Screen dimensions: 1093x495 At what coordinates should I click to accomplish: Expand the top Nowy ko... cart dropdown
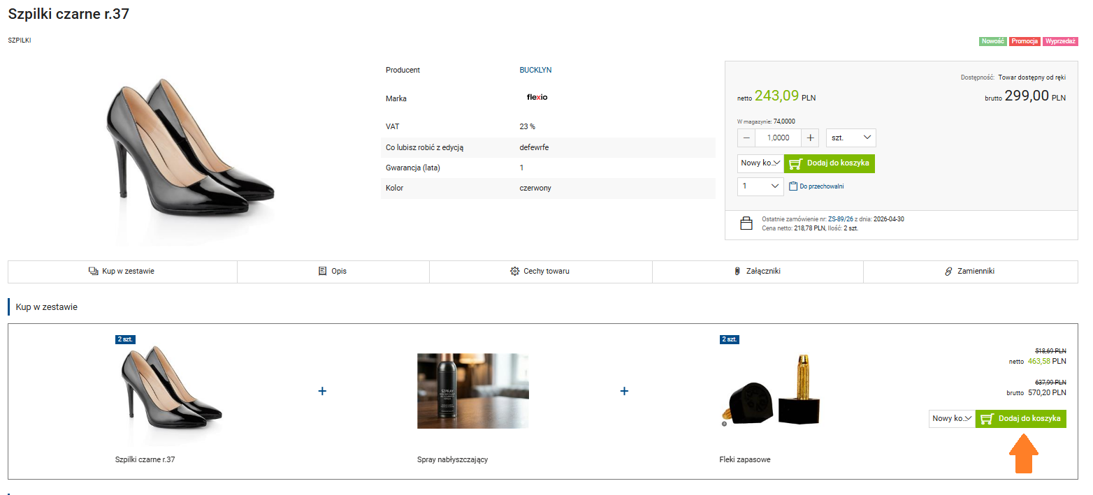click(x=760, y=163)
